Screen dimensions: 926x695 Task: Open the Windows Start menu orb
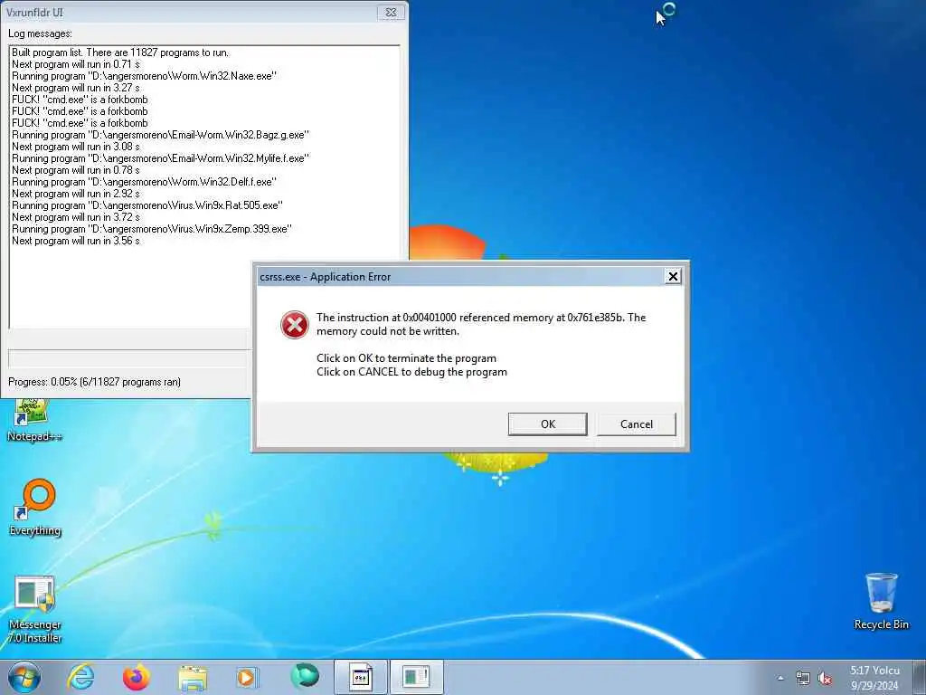pos(24,677)
